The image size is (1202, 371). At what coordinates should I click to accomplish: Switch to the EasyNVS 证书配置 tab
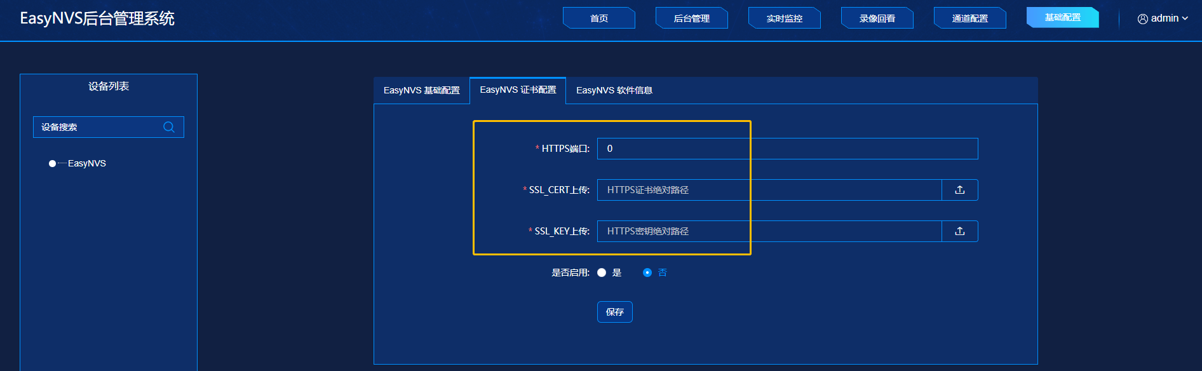(518, 90)
